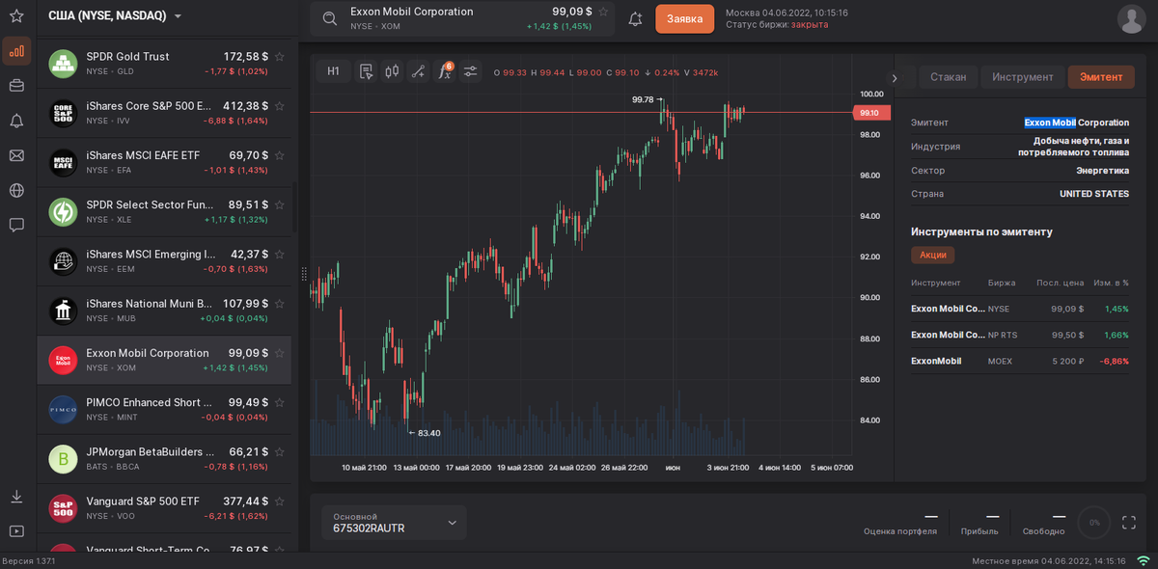The width and height of the screenshot is (1158, 569).
Task: Select the Эмитент tab
Action: (1101, 77)
